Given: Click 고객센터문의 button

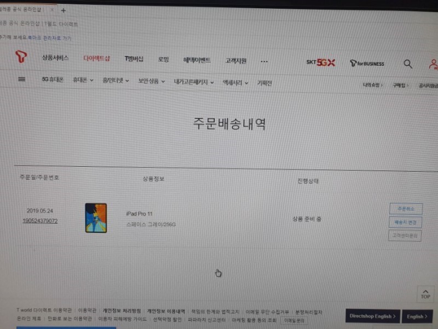Looking at the screenshot, I should tap(405, 236).
